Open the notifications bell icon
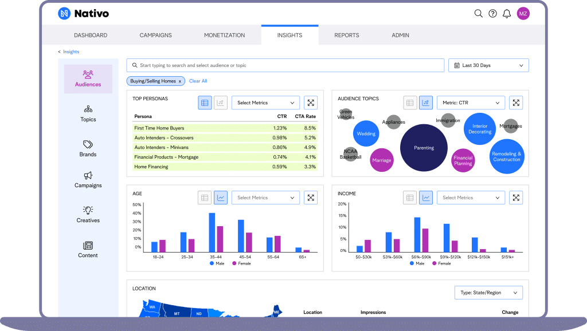 tap(507, 13)
